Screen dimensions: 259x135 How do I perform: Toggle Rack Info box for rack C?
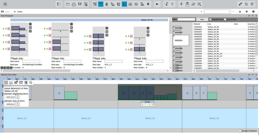94,58
